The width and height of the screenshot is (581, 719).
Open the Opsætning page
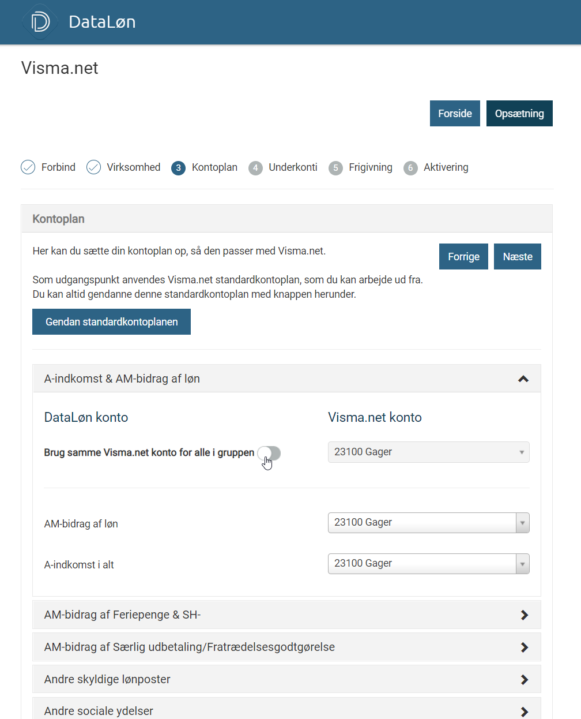519,114
